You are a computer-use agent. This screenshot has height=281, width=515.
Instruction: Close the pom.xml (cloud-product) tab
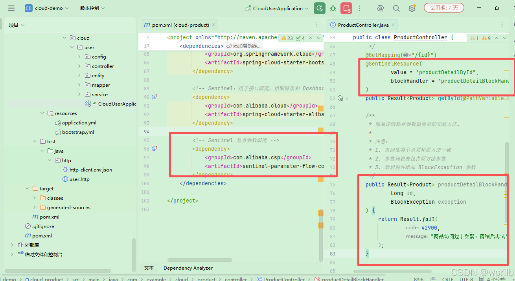coord(214,25)
